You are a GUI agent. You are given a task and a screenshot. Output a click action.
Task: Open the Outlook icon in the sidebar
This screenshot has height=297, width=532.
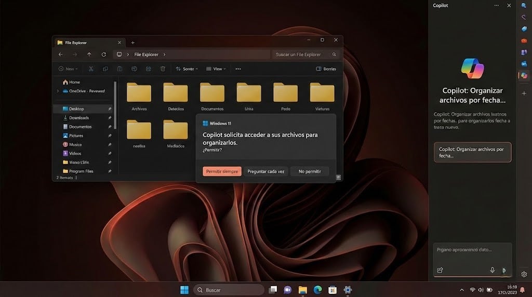coord(524,63)
